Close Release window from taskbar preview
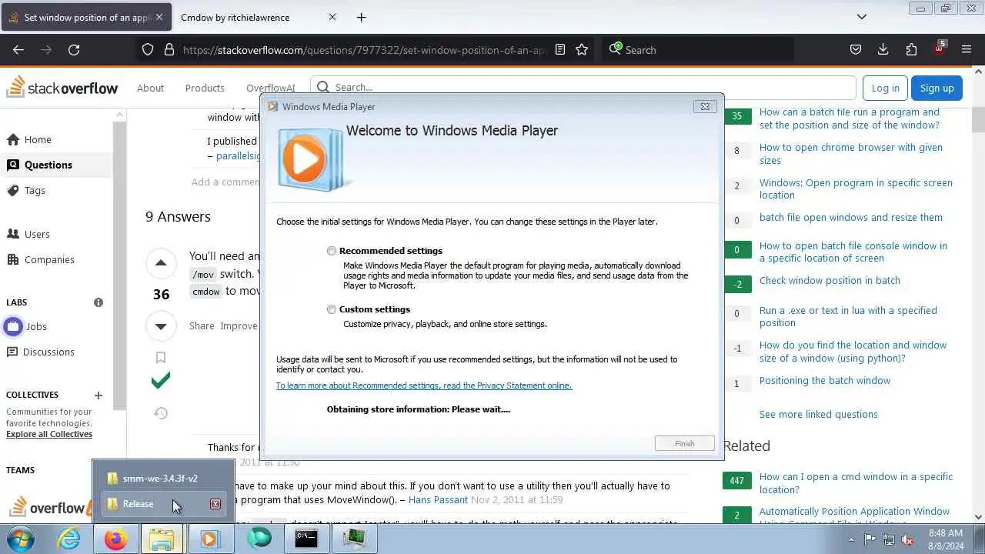 [215, 504]
